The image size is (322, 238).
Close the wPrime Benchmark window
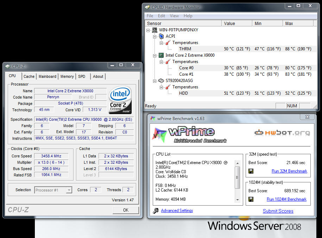(307, 117)
